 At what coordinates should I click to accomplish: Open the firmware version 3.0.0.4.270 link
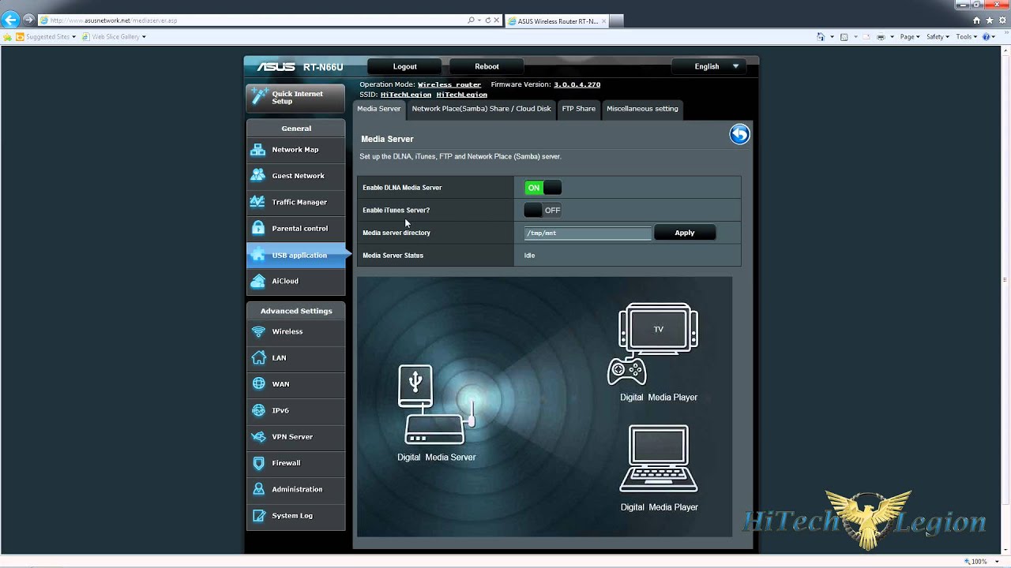[577, 84]
